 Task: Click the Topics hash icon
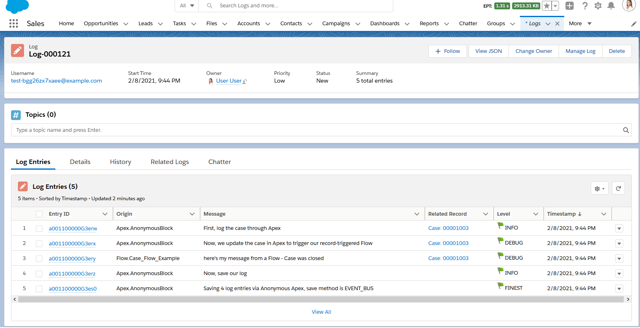(16, 115)
